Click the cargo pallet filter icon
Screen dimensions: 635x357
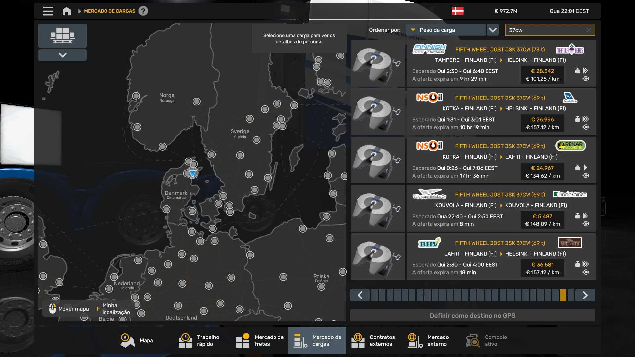click(x=63, y=35)
